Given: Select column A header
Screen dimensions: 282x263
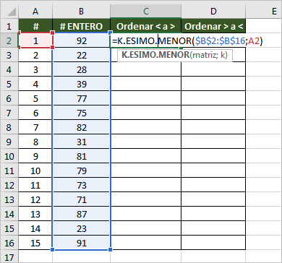Looking at the screenshot, I should (35, 12).
